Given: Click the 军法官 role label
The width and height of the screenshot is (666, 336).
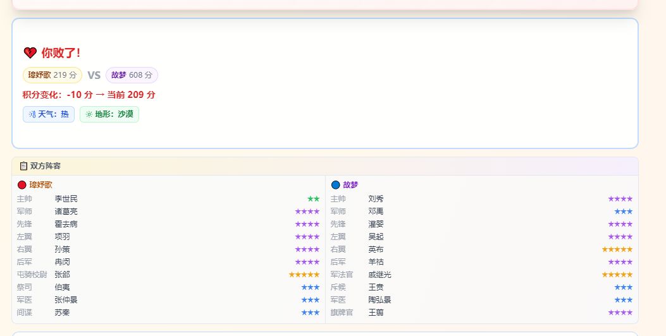Looking at the screenshot, I should click(x=342, y=275).
